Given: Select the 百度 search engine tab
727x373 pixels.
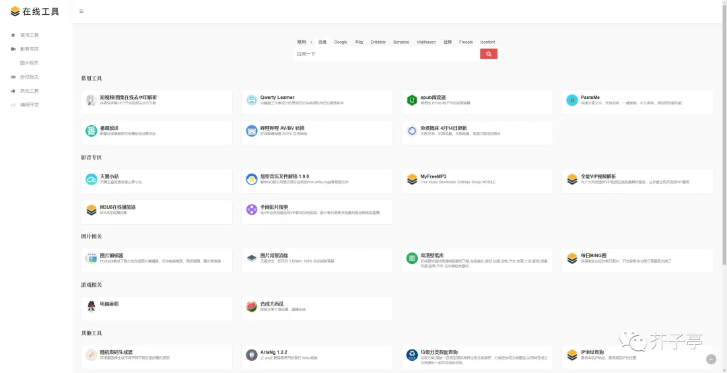Looking at the screenshot, I should pos(322,42).
